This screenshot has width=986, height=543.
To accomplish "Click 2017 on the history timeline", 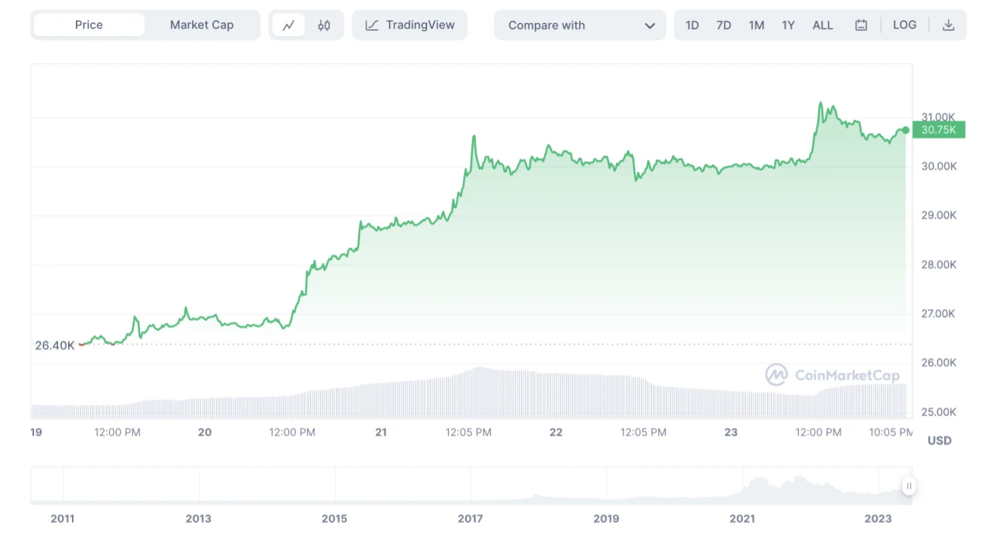I will (470, 518).
